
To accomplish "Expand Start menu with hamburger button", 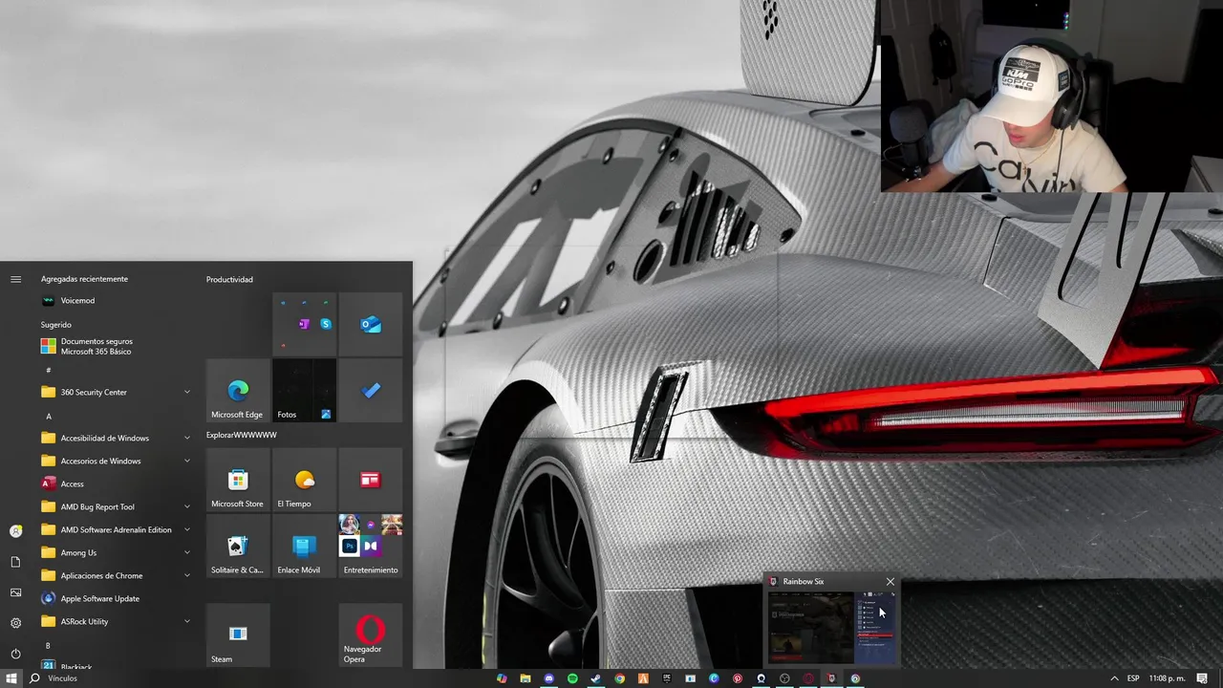I will [x=15, y=279].
